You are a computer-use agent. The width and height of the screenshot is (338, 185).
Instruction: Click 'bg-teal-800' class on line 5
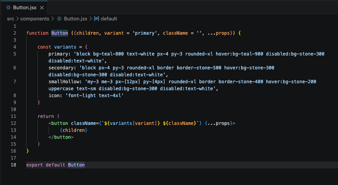pyautogui.click(x=108, y=54)
